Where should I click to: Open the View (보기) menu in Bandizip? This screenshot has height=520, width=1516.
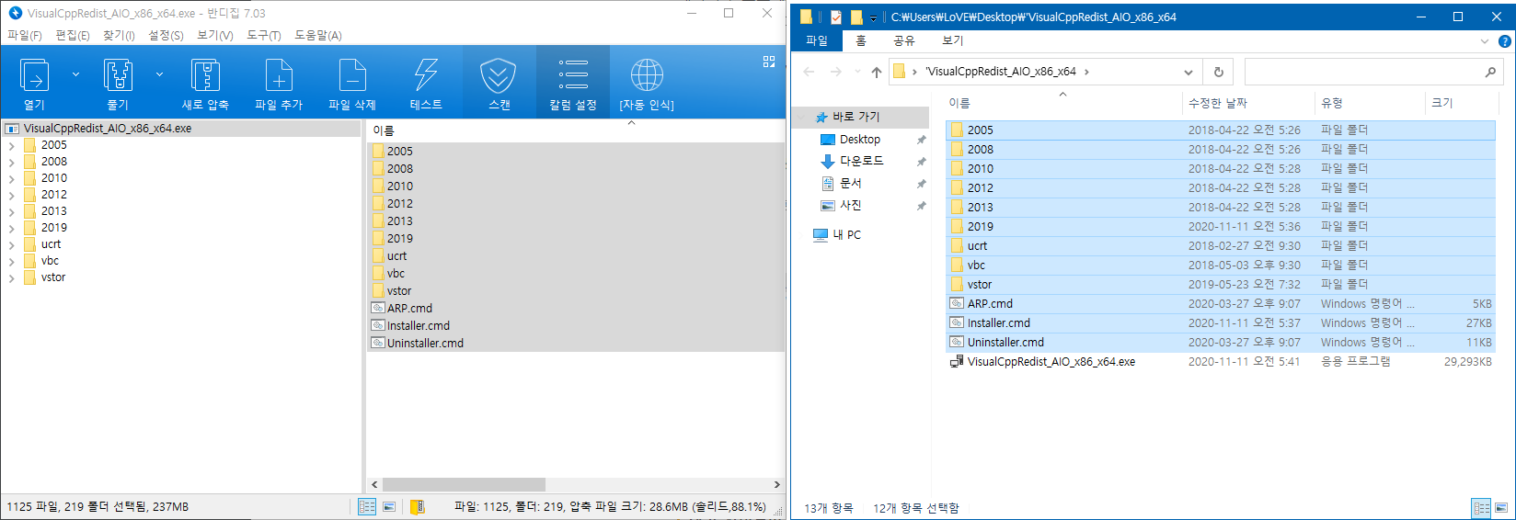tap(215, 35)
